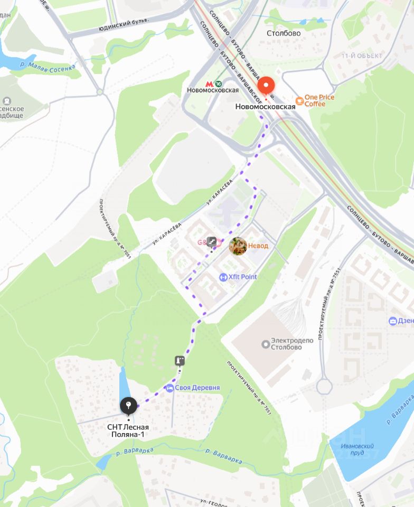
Task: Click the р. Малая Сосенка river label
Action: point(47,68)
